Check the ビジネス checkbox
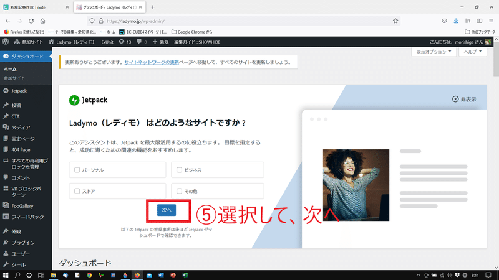Image resolution: width=499 pixels, height=280 pixels. [179, 170]
